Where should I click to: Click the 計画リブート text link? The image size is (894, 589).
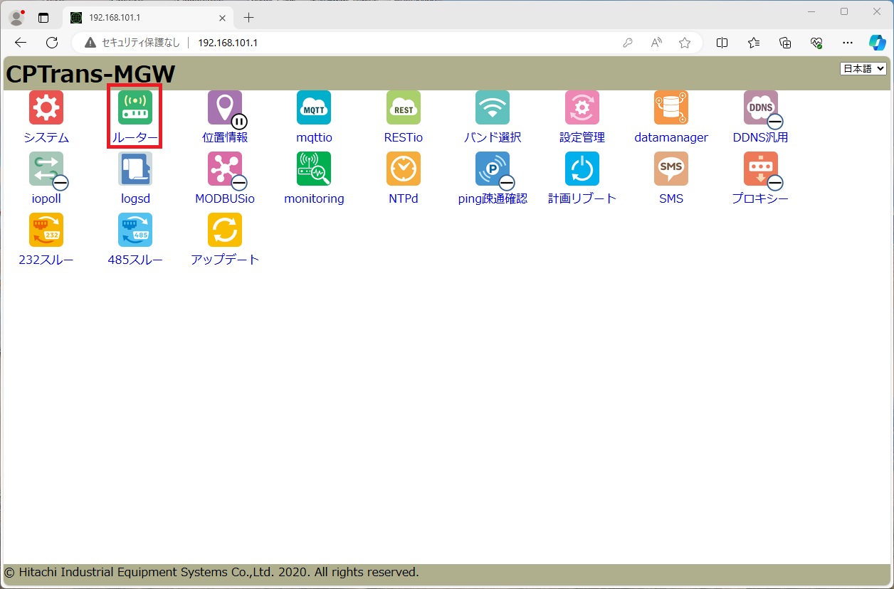pyautogui.click(x=582, y=198)
